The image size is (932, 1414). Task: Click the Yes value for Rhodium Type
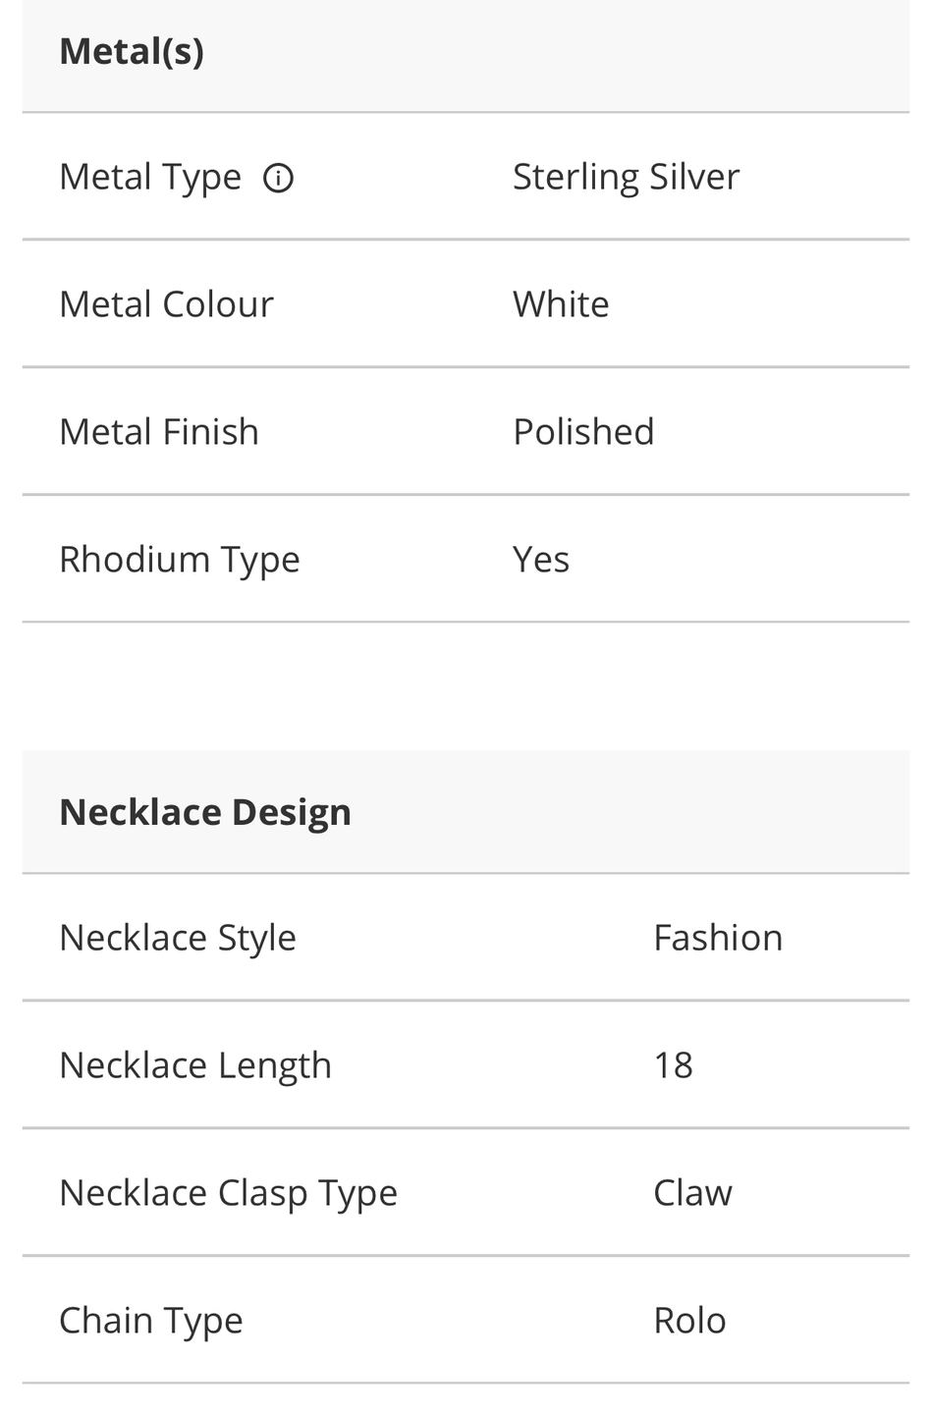click(x=541, y=560)
